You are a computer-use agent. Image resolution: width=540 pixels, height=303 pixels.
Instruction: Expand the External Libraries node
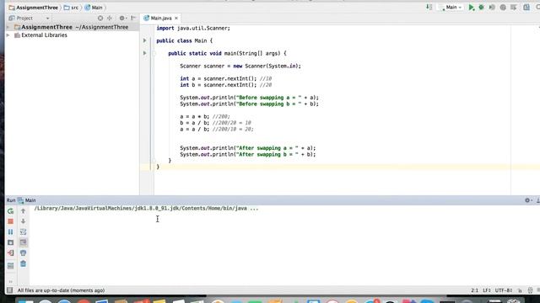(8, 35)
